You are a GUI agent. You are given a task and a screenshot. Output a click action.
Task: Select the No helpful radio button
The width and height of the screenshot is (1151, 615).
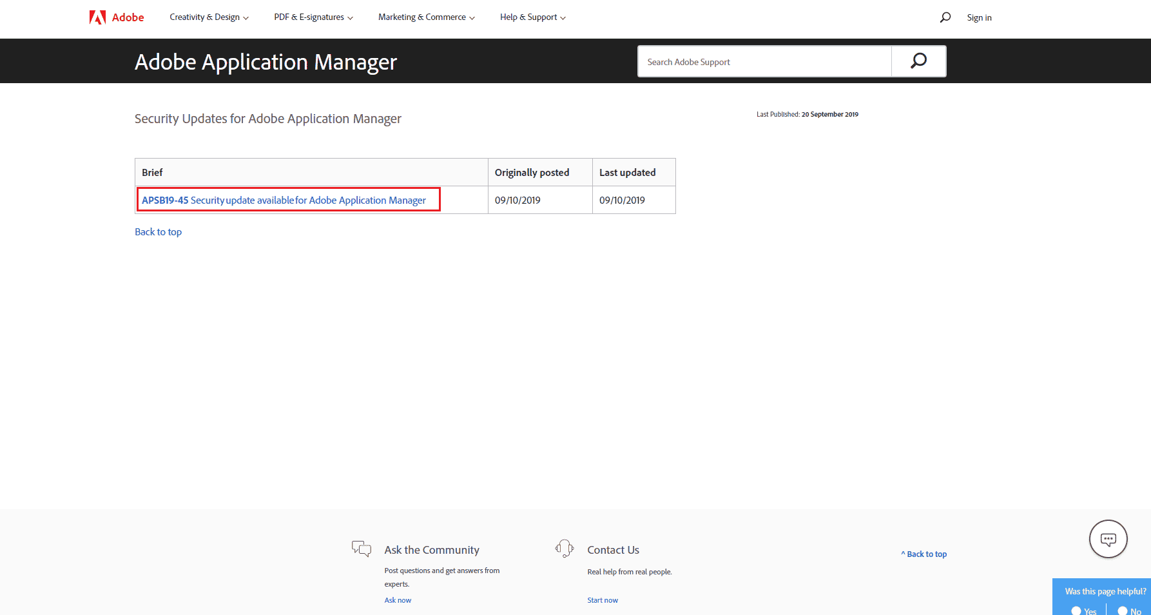tap(1123, 610)
